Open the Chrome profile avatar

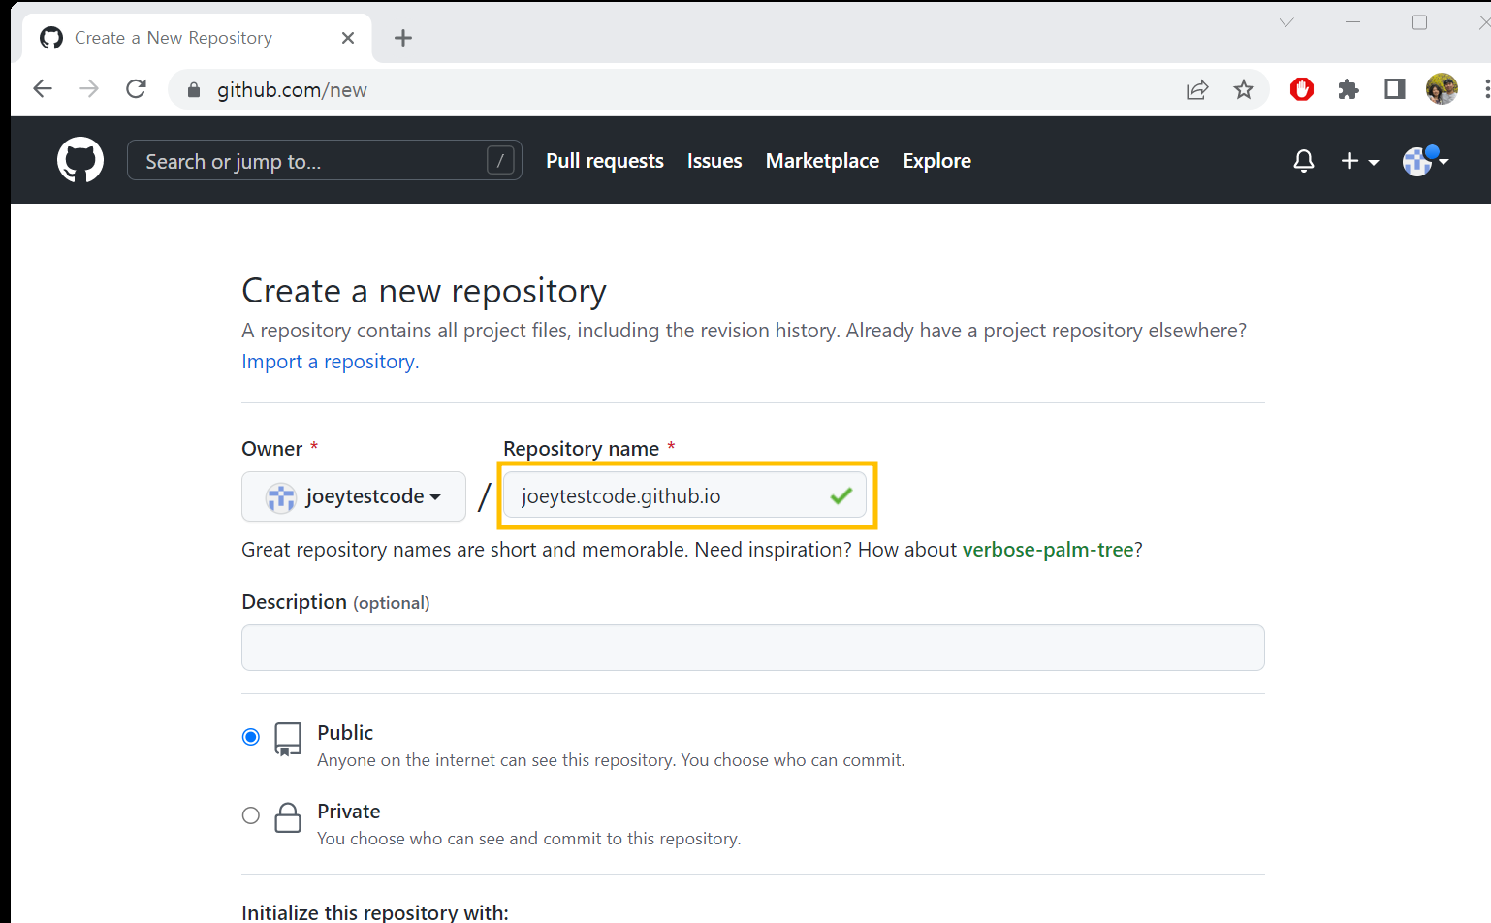(1442, 89)
